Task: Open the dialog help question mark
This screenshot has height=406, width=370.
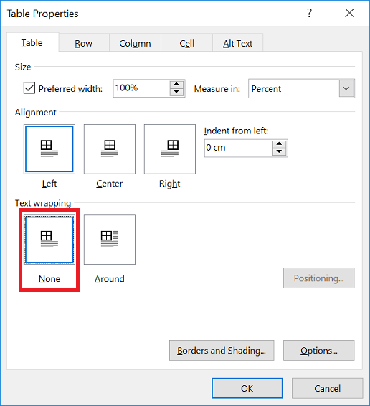Action: click(309, 13)
